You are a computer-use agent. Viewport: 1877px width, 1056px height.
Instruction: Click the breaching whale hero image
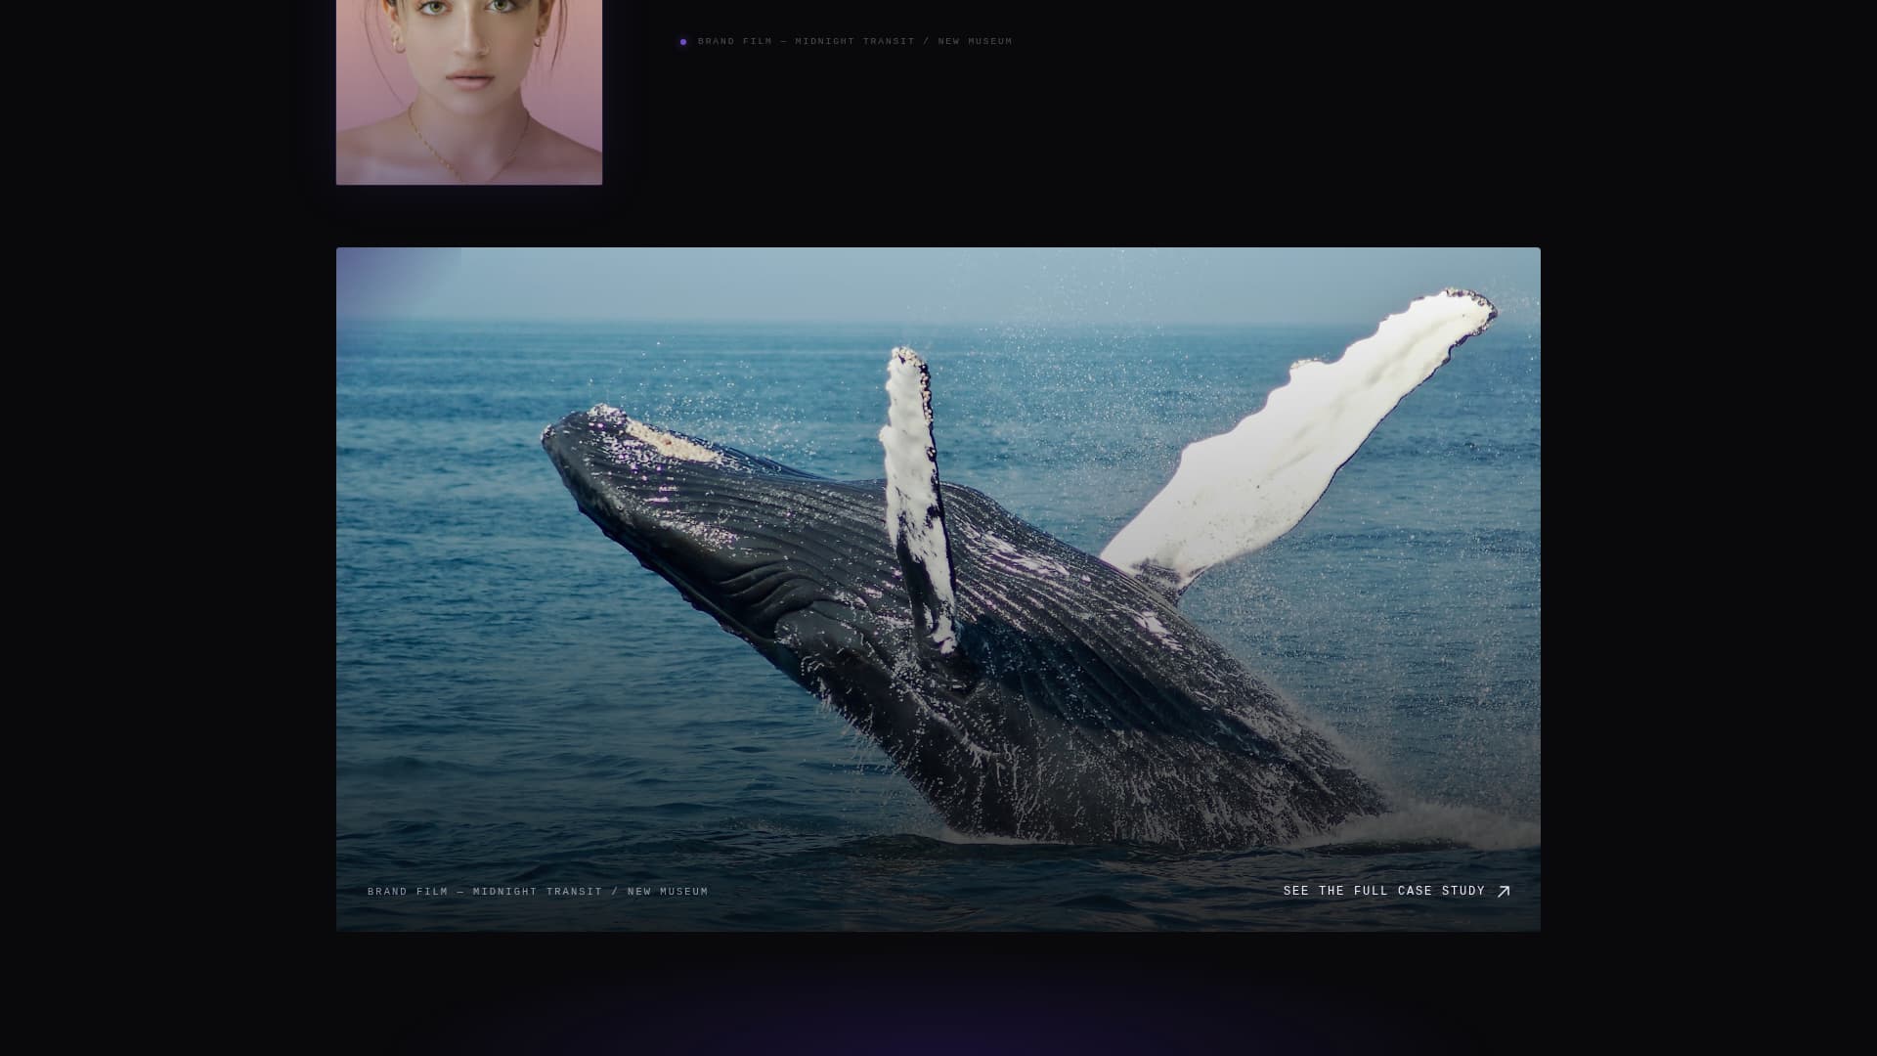click(938, 587)
